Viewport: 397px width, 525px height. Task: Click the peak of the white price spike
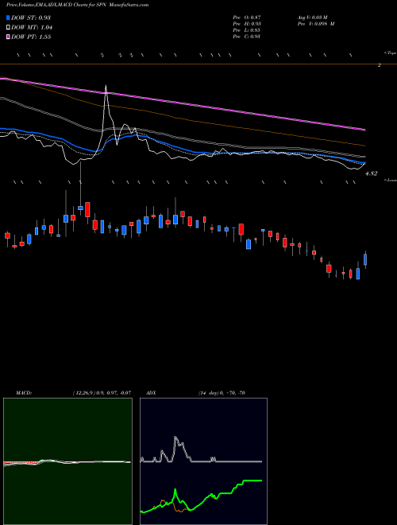click(x=106, y=87)
